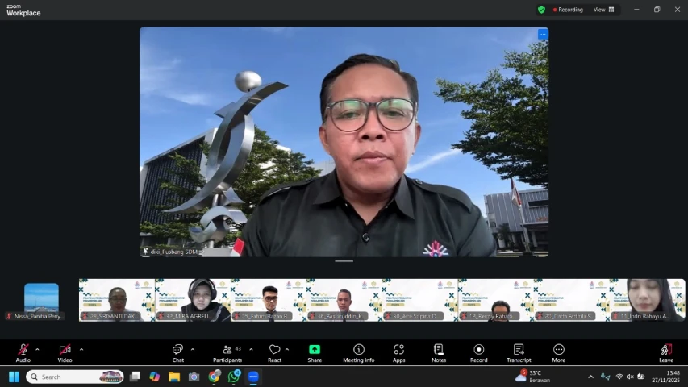Click the muted volume tray icon
Screen dimensions: 688x387
click(630, 377)
